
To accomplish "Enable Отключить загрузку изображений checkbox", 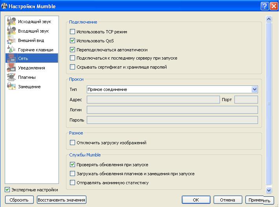I will (72, 143).
